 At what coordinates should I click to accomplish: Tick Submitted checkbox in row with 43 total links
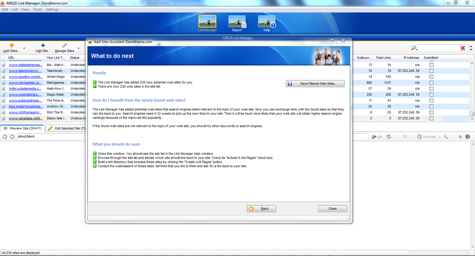[x=431, y=100]
